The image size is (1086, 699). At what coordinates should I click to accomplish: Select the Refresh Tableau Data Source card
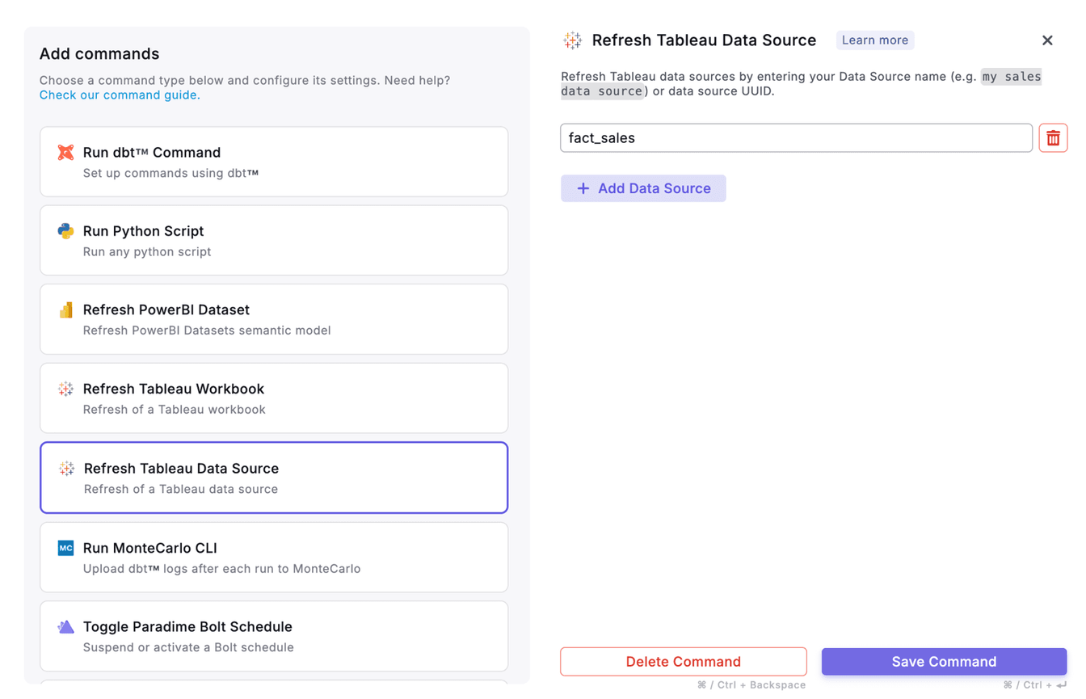coord(274,478)
